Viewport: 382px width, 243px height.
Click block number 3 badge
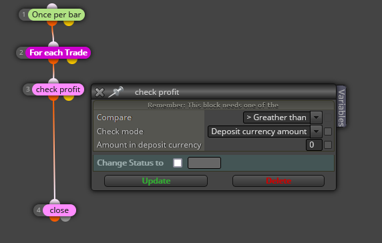click(x=27, y=89)
